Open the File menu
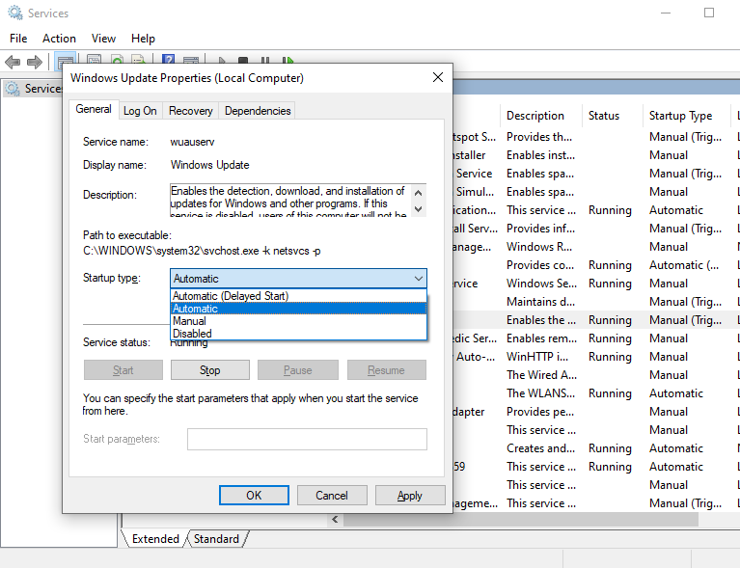 (x=18, y=39)
